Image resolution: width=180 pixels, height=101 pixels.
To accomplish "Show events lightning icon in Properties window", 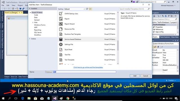I will (x=158, y=47).
